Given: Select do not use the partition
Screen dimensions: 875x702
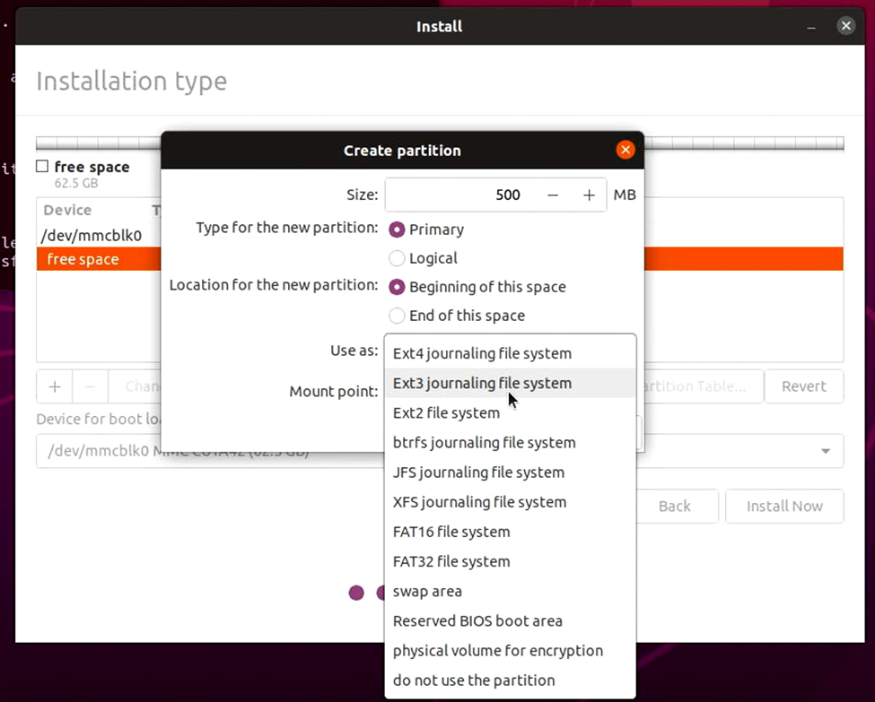Looking at the screenshot, I should click(x=510, y=680).
